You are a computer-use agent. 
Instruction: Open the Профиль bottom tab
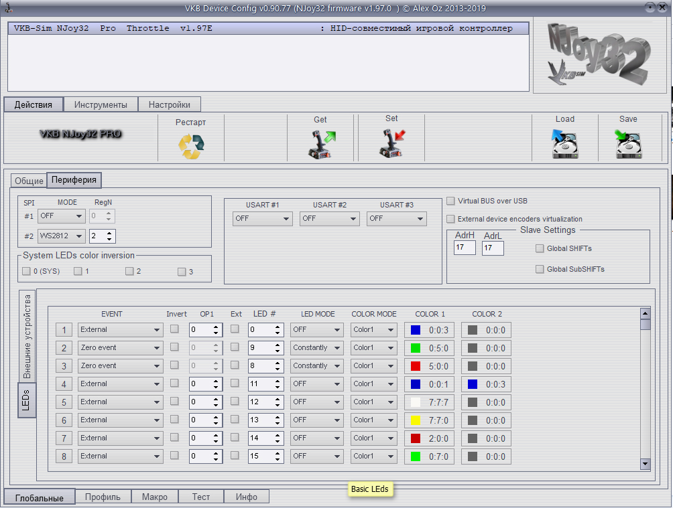coord(103,497)
